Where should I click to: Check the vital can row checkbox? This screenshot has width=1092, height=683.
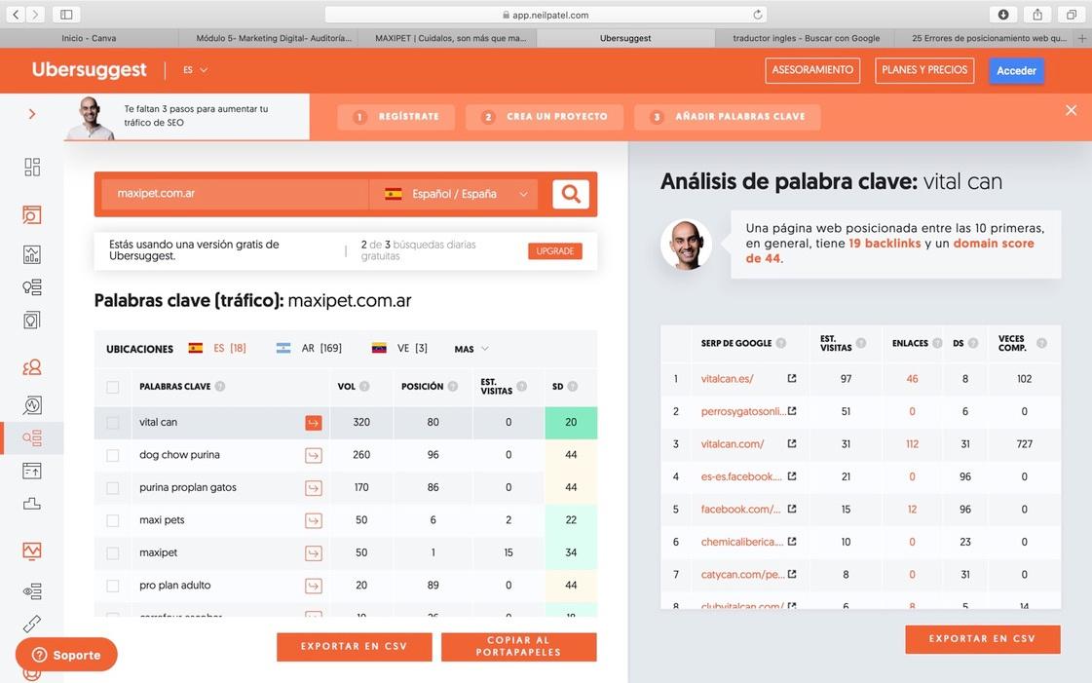tap(113, 423)
